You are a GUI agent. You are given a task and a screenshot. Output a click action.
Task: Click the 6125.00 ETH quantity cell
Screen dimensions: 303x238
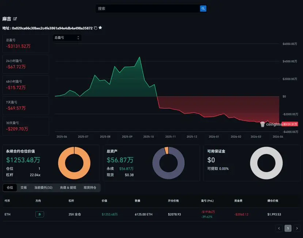pyautogui.click(x=144, y=214)
